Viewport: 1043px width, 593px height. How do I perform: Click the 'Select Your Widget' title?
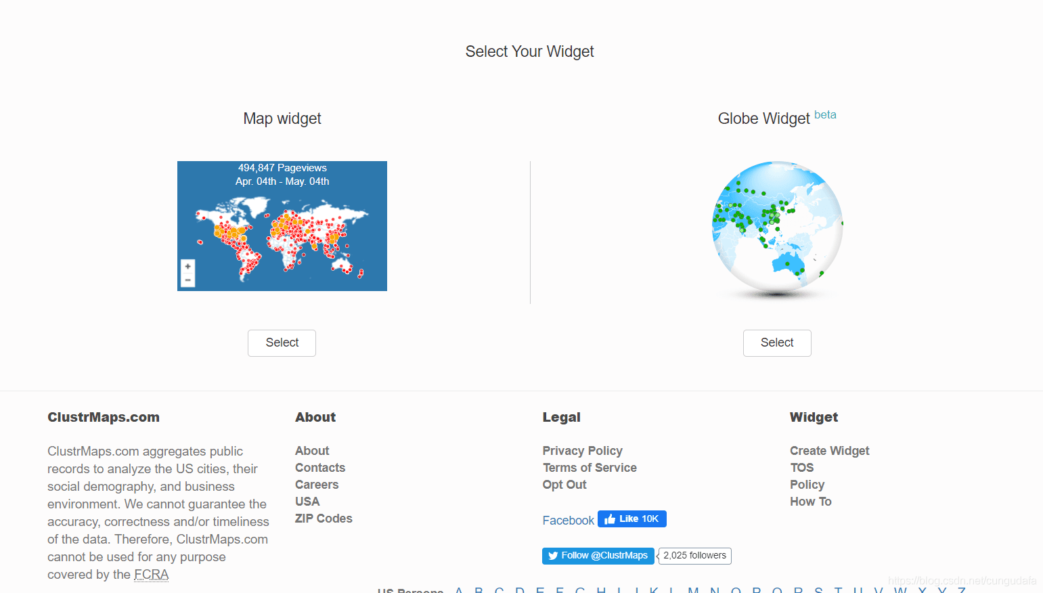tap(529, 52)
